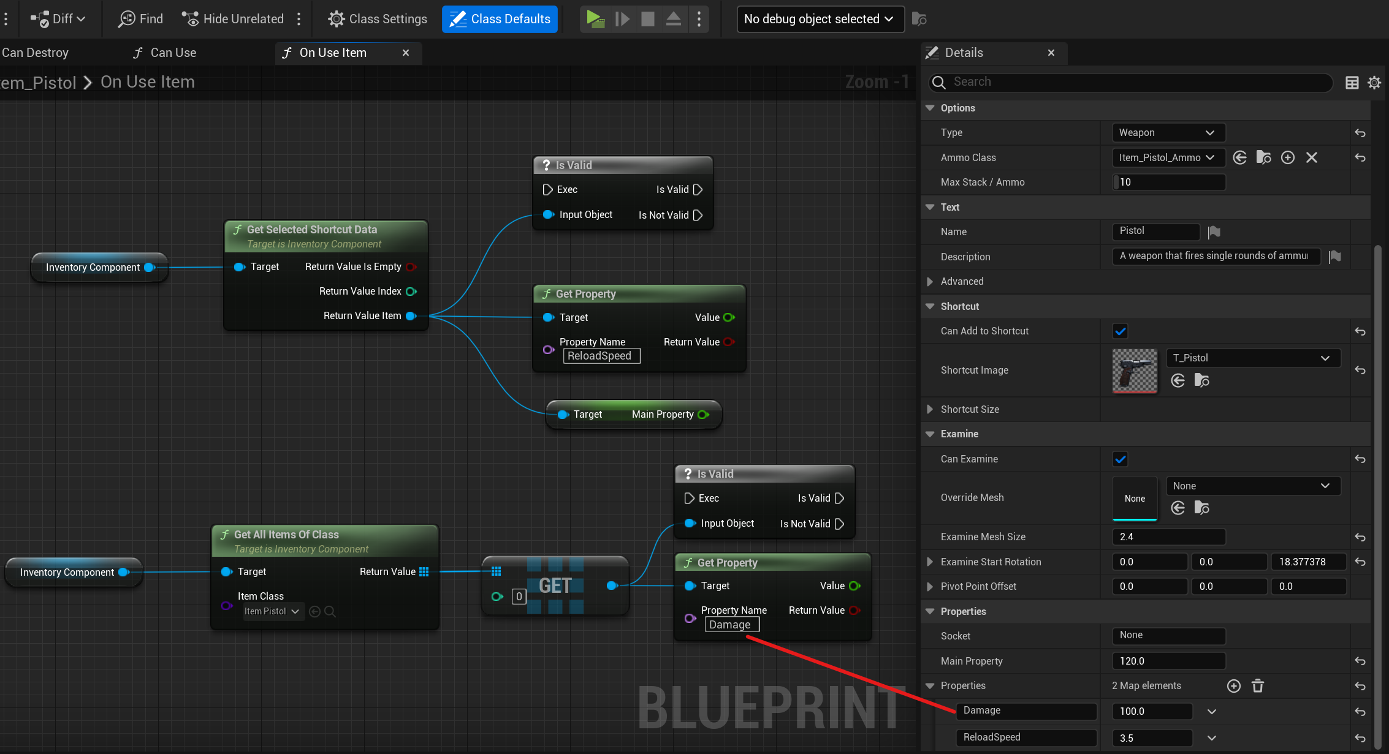Reset Main Property to default

pos(1360,661)
